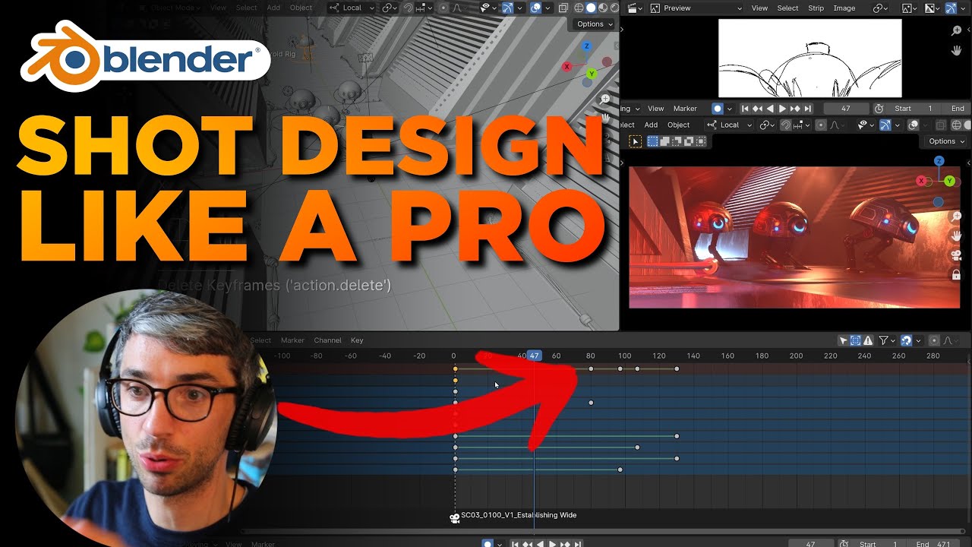
Task: Click the pan hand in the sequencer preview
Action: point(957,50)
